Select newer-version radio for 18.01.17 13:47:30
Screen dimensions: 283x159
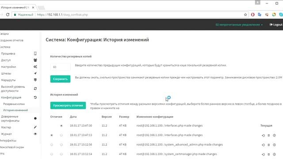pyautogui.click(x=61, y=125)
